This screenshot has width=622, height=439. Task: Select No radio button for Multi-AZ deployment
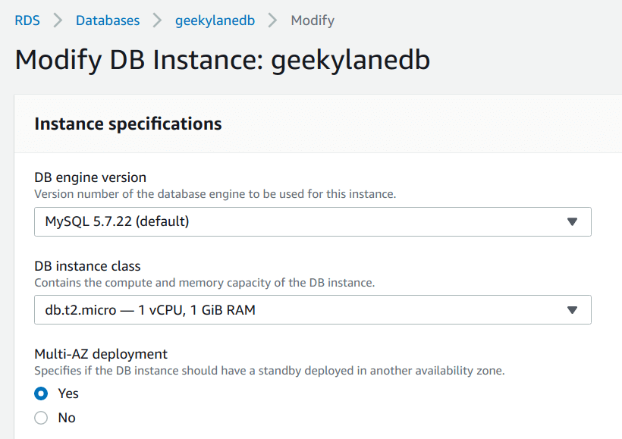coord(41,418)
